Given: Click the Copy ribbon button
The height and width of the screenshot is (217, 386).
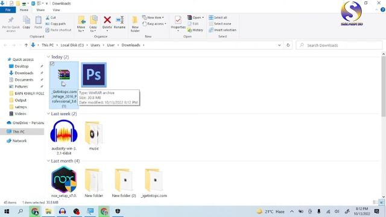Looking at the screenshot, I should 27,23.
